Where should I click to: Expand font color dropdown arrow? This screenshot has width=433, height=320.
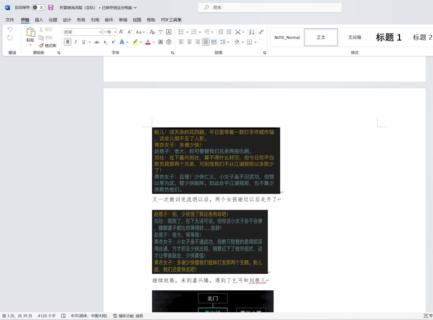pos(154,42)
